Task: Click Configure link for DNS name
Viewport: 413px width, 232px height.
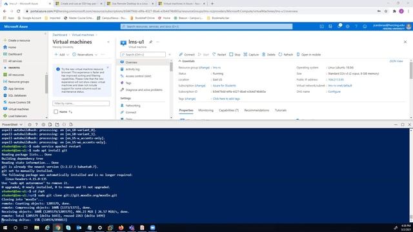Action: pos(334,92)
